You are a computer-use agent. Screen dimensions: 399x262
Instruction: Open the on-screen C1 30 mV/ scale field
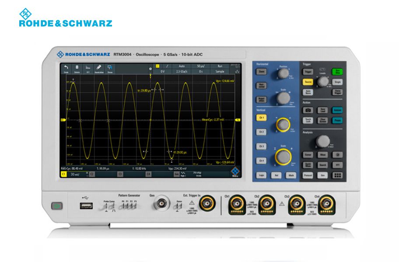click(74, 174)
